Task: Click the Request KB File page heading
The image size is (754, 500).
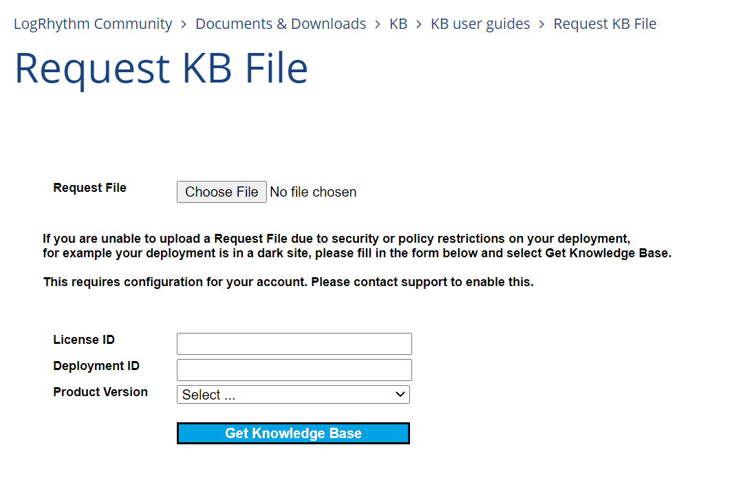Action: [161, 68]
